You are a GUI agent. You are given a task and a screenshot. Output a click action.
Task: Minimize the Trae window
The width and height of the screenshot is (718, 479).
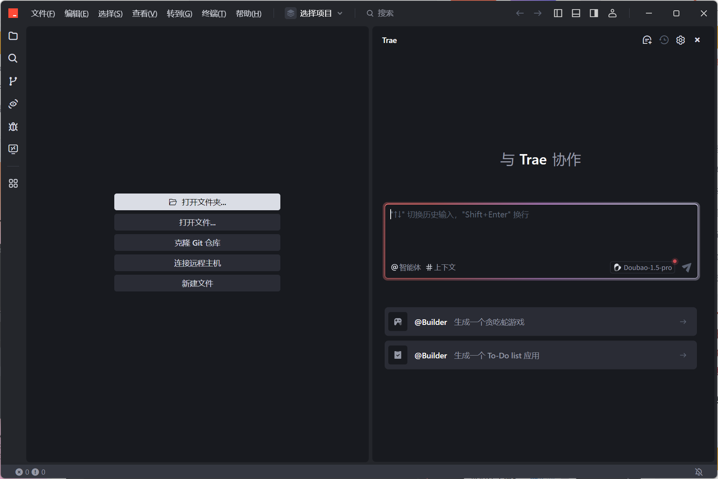point(649,14)
